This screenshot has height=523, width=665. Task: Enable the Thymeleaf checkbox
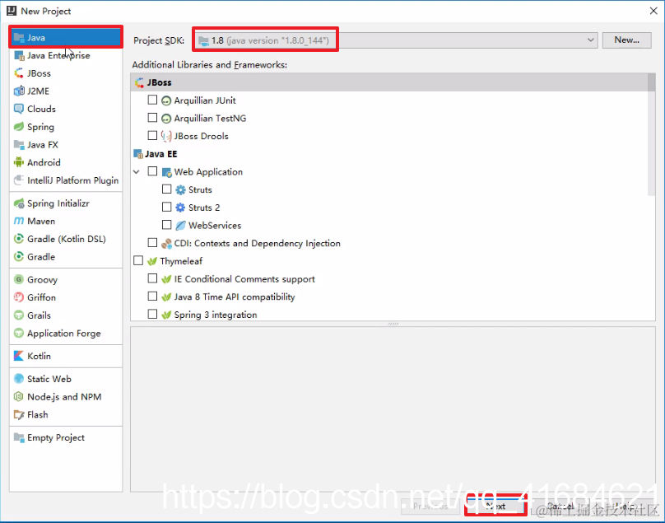(138, 260)
